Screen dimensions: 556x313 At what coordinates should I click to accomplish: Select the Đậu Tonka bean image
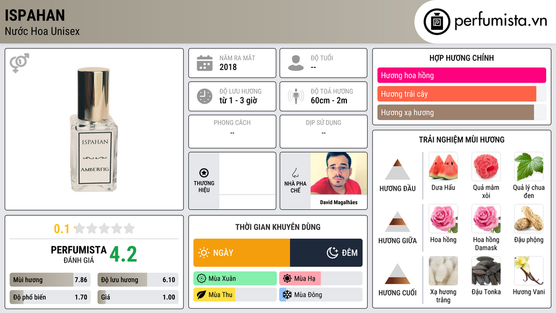486,271
